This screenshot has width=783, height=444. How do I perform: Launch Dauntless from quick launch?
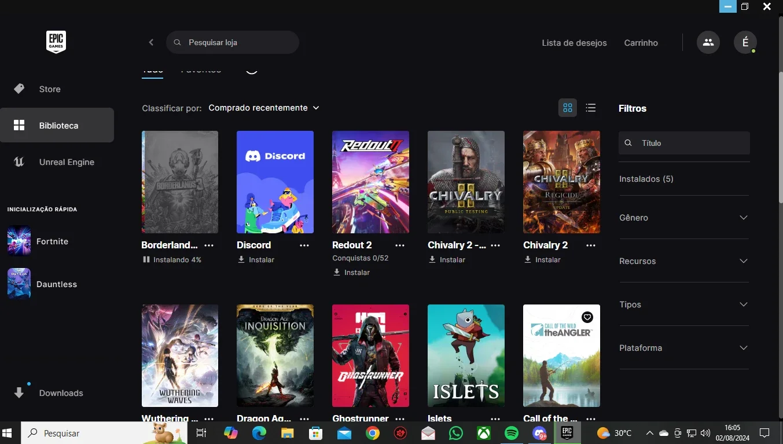(x=42, y=284)
